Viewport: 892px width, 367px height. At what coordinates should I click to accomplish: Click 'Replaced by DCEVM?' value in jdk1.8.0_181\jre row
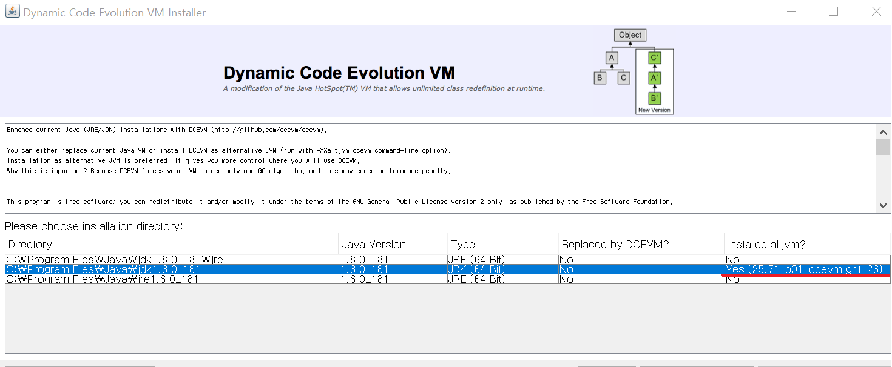click(x=641, y=260)
